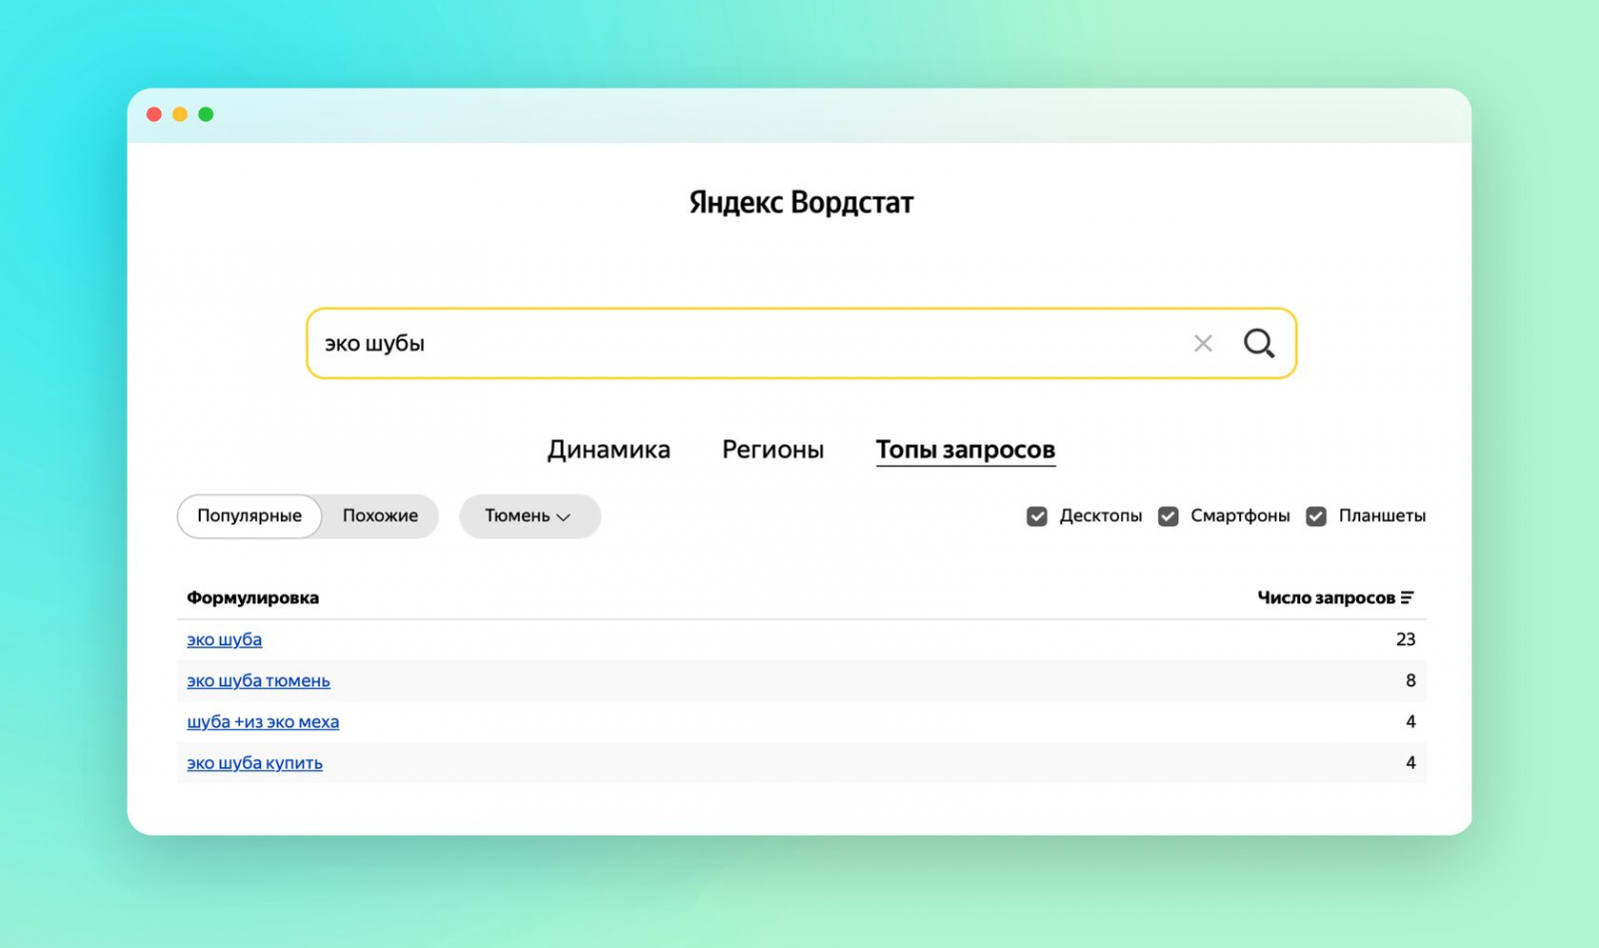Image resolution: width=1599 pixels, height=948 pixels.
Task: Click into the эко шубы search field
Action: (x=740, y=344)
